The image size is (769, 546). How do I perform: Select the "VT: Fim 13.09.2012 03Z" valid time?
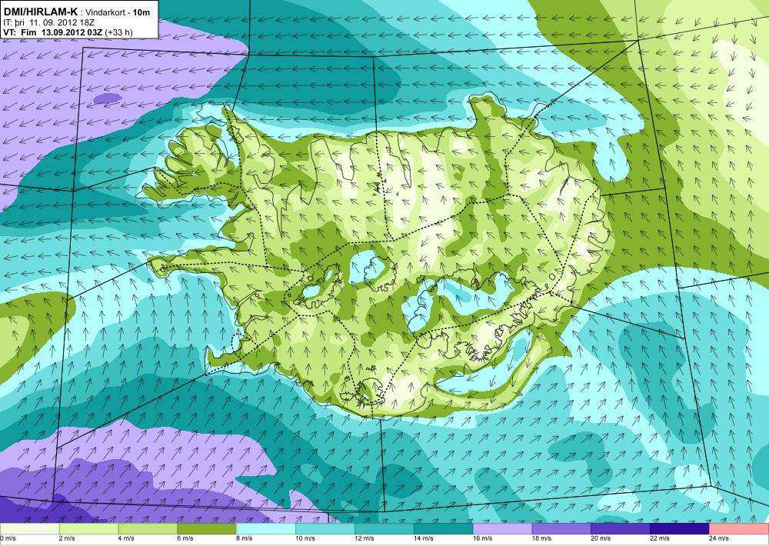tap(52, 32)
